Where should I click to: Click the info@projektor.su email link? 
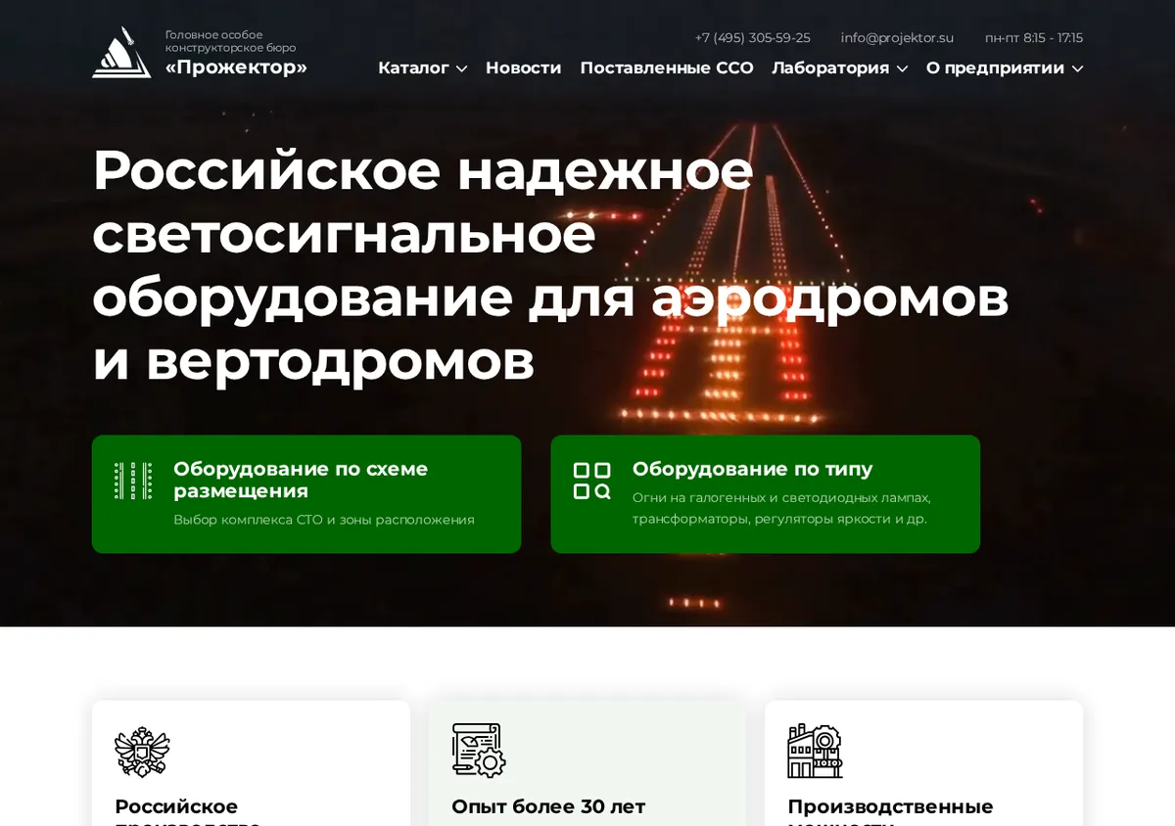click(x=897, y=38)
